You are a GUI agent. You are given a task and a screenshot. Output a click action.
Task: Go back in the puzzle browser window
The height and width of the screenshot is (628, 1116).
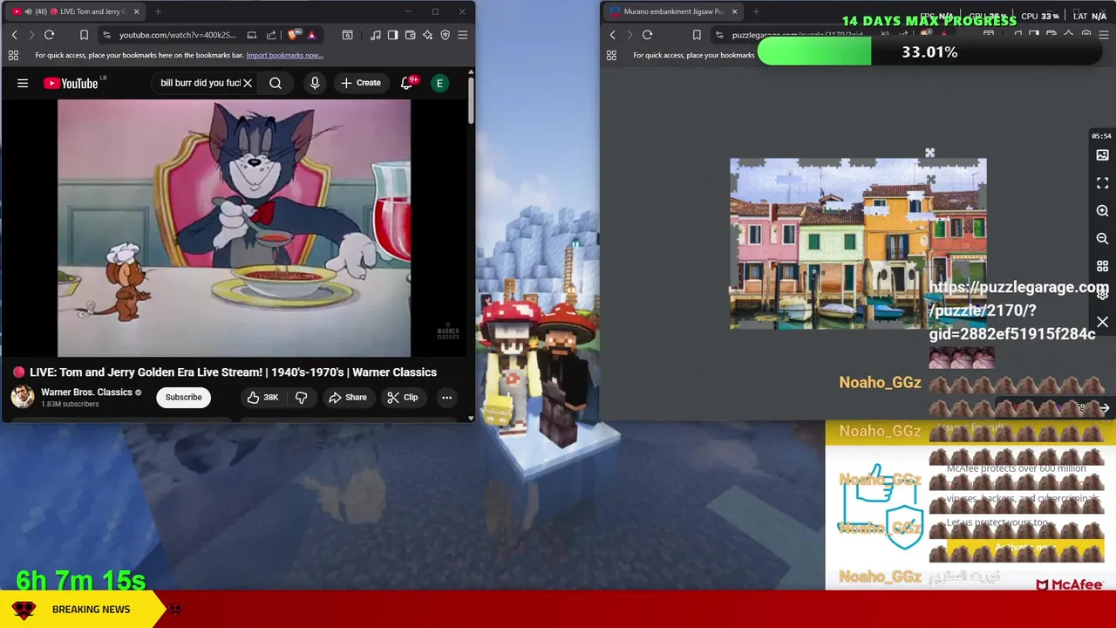pos(612,35)
